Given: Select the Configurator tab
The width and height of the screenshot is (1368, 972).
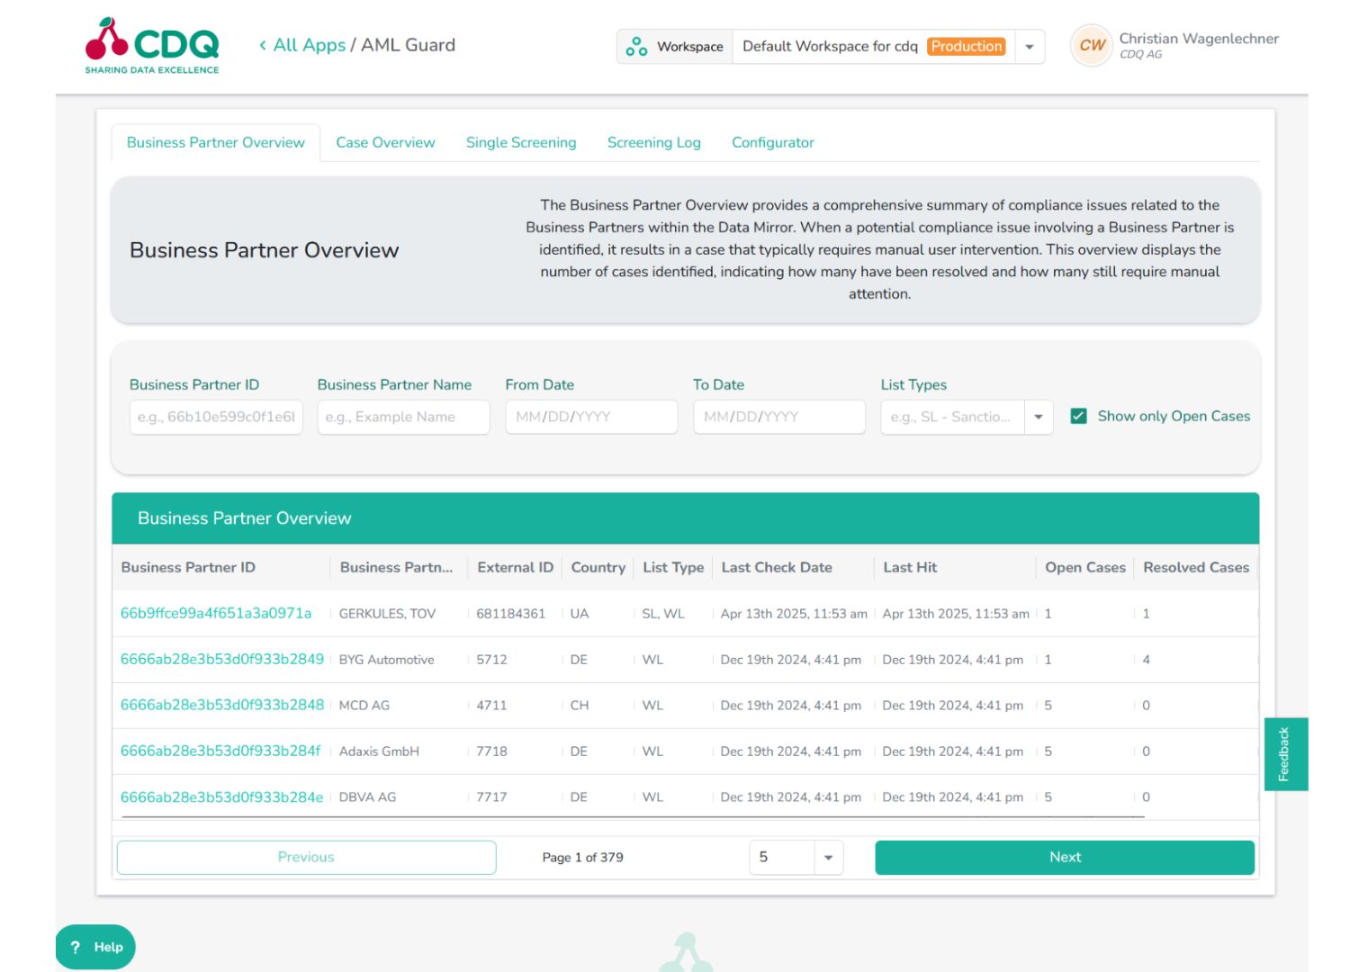Looking at the screenshot, I should pos(772,142).
